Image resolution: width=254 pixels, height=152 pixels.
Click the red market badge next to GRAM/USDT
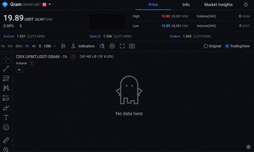click(44, 4)
